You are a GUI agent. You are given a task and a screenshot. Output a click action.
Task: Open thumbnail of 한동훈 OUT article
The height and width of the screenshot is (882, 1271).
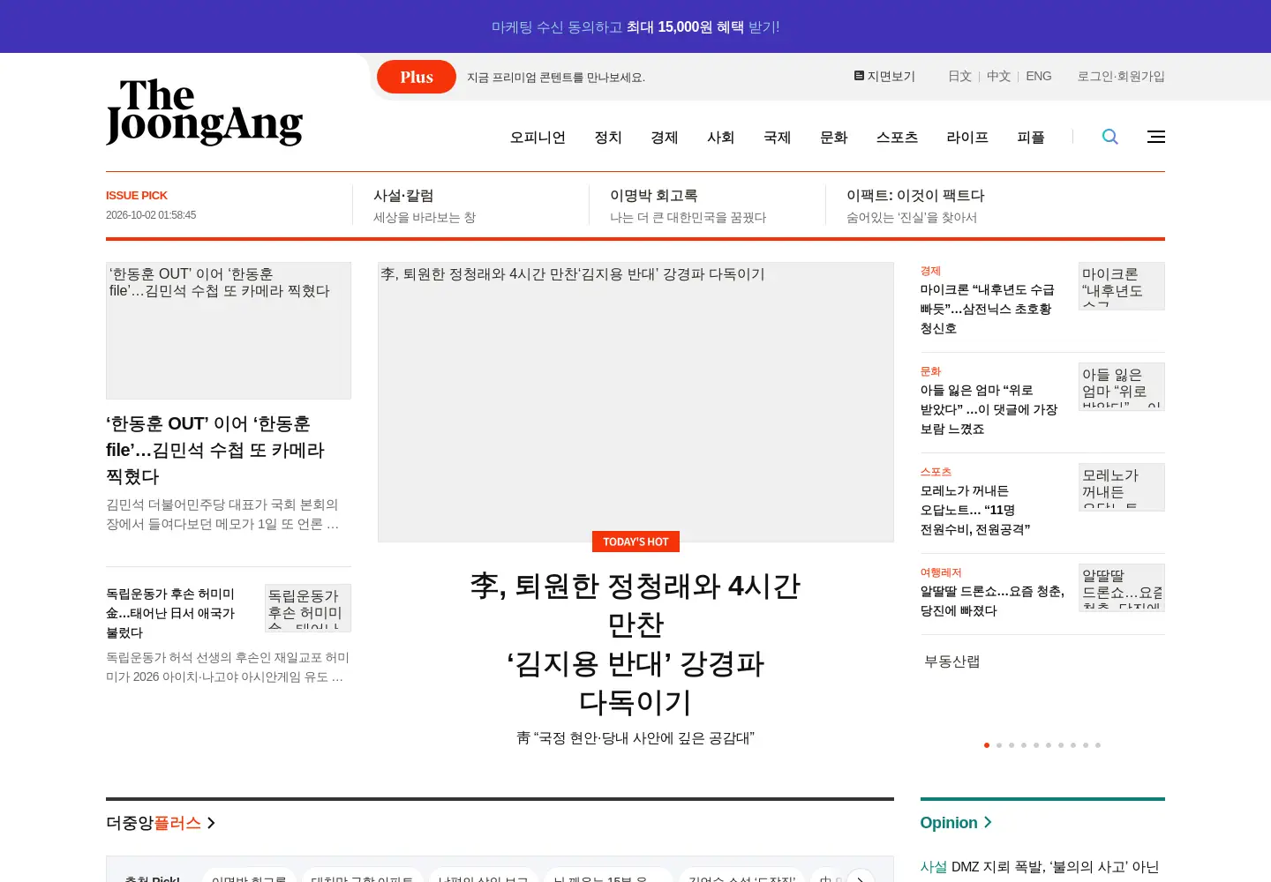click(229, 331)
